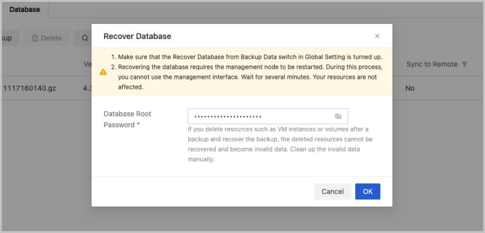
Task: Cancel the database recovery
Action: pos(333,191)
